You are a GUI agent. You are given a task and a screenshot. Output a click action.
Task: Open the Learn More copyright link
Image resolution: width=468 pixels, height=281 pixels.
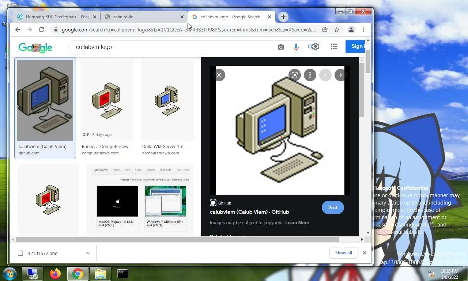tap(297, 222)
